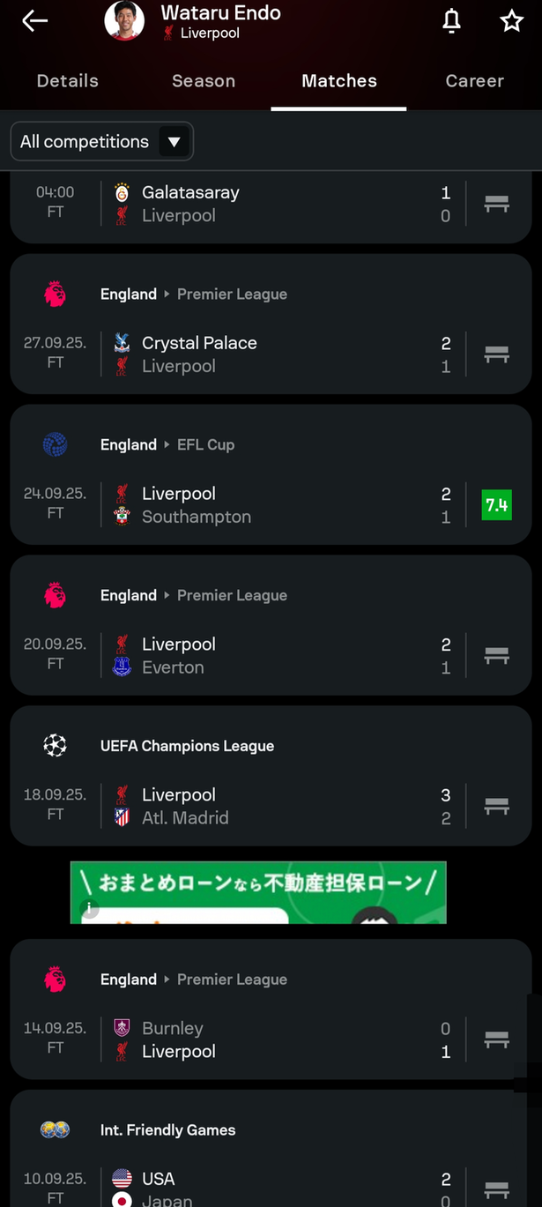Screen dimensions: 542x1207
Task: Open the Career tab
Action: tap(474, 81)
